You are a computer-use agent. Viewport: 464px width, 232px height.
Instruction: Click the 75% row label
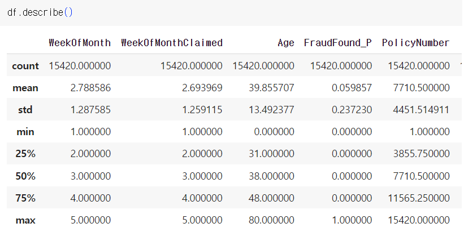(25, 198)
